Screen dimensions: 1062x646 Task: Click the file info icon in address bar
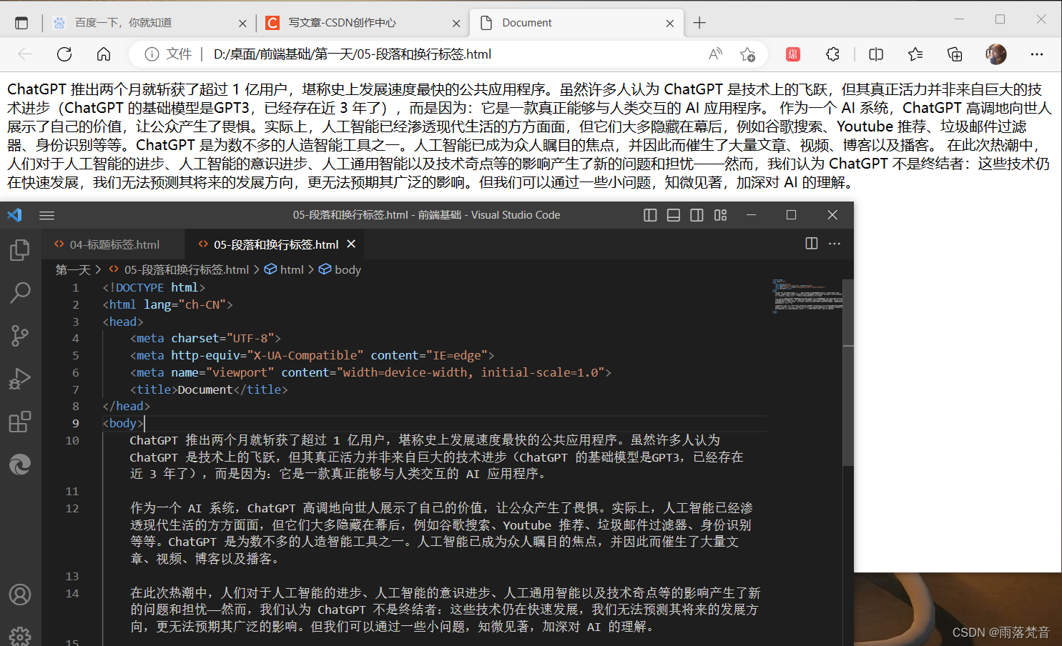152,54
